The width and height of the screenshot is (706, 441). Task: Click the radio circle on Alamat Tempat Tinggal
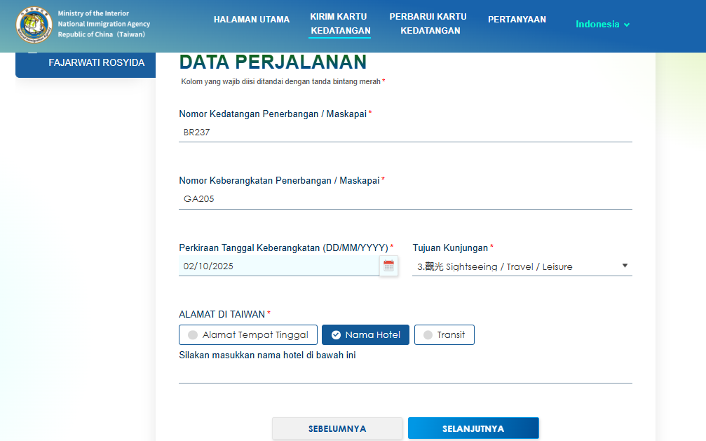tap(192, 334)
